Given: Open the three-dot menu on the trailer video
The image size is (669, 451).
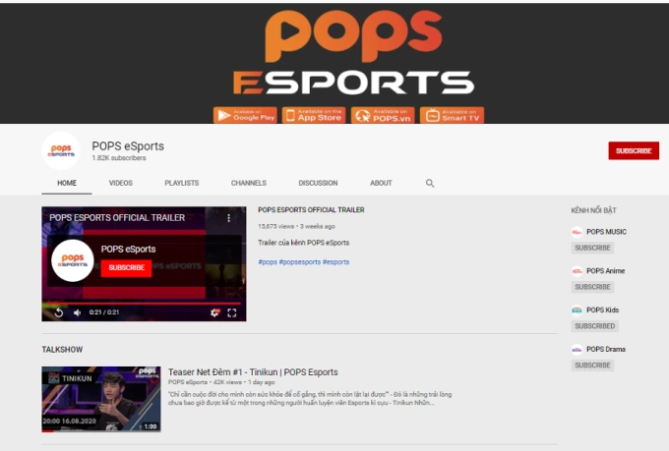Looking at the screenshot, I should tap(228, 218).
